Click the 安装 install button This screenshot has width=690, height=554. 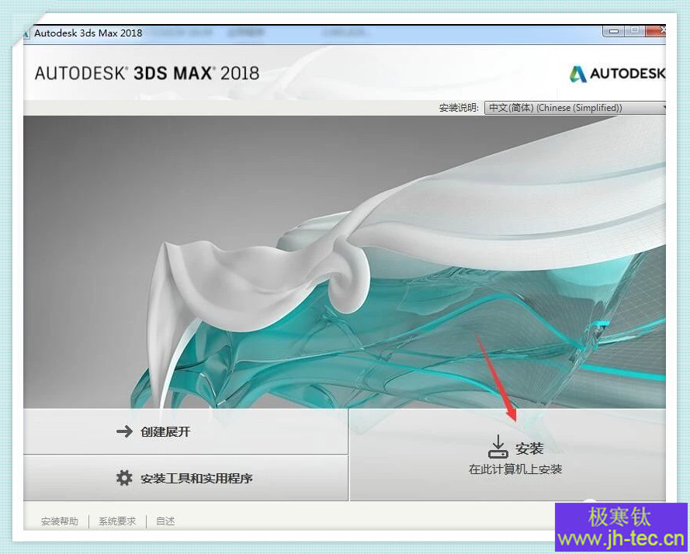tap(508, 455)
